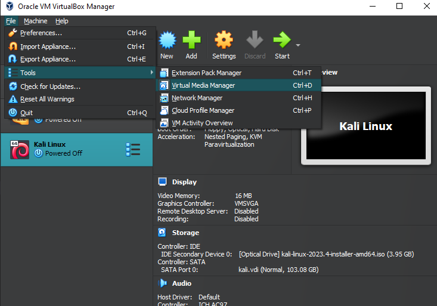Viewport: 437px width, 306px height.
Task: Click the Kali Linux 64-bit OS icon
Action: coord(20,149)
